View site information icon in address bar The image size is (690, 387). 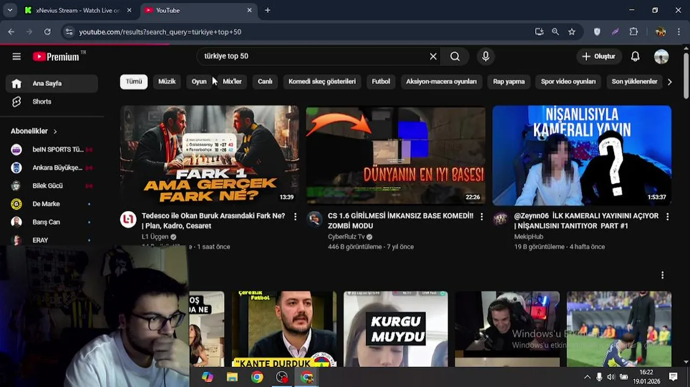[x=69, y=32]
